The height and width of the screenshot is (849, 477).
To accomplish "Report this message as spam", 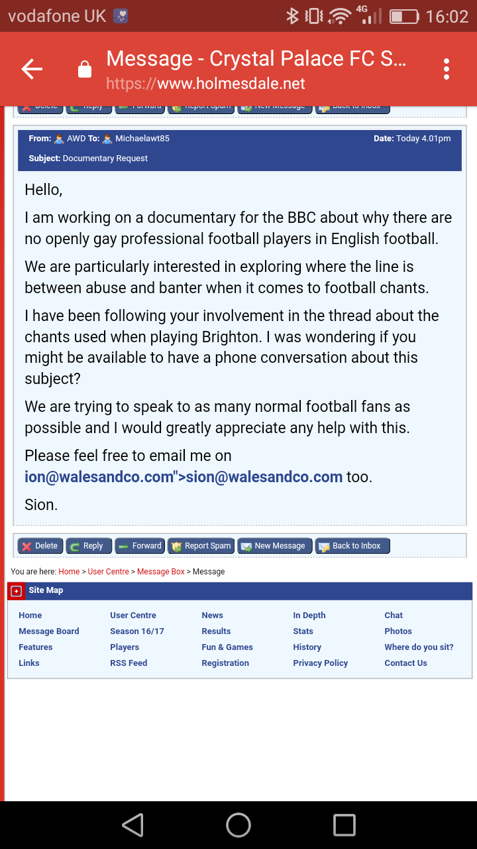I will [x=201, y=546].
